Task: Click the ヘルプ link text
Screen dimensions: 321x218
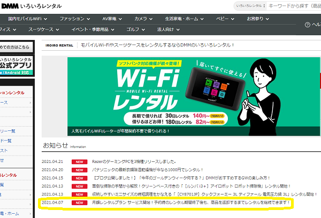Action: (x=316, y=25)
